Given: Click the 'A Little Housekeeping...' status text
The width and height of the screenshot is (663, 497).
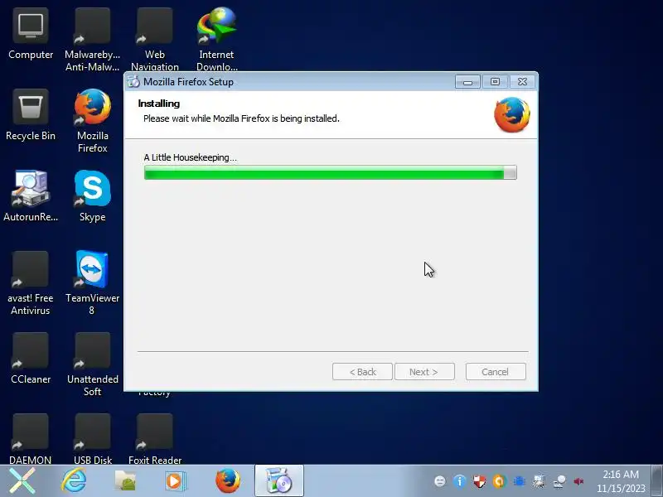Looking at the screenshot, I should pos(191,157).
